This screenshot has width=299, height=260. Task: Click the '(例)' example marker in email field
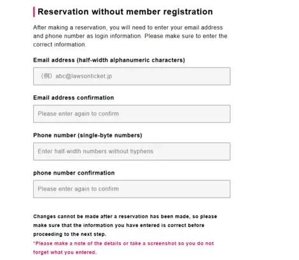[x=46, y=76]
